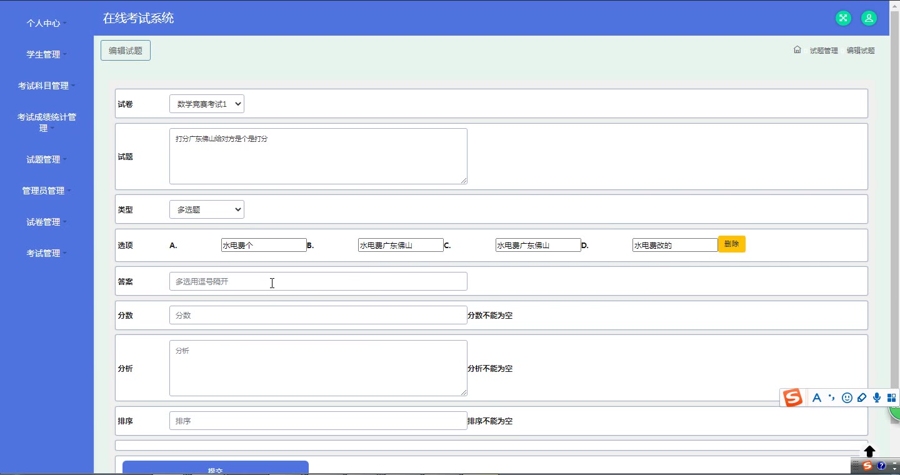Click the 试题 question textarea

[318, 156]
